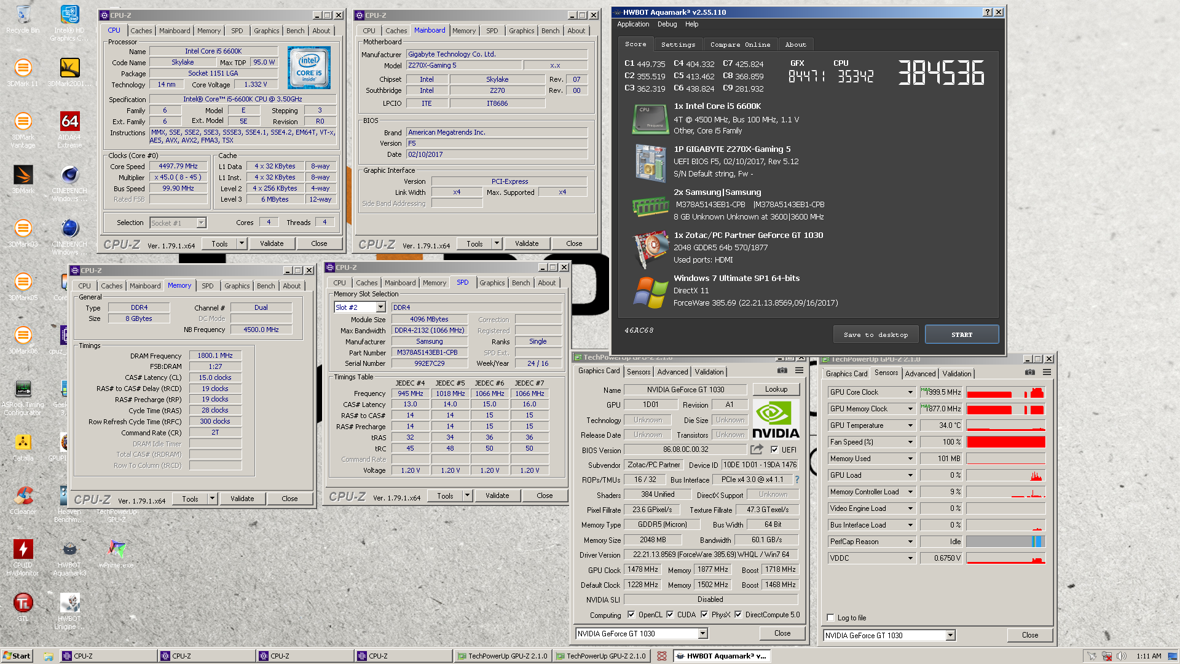Viewport: 1180px width, 664px height.
Task: Open Tools dropdown arrow in CPU-Z CPU window
Action: click(x=242, y=244)
